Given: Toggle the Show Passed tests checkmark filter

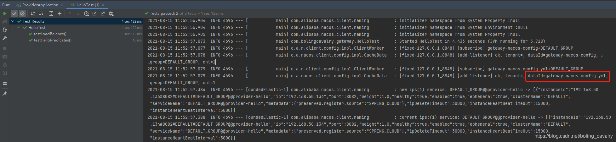Looking at the screenshot, I should (x=14, y=14).
